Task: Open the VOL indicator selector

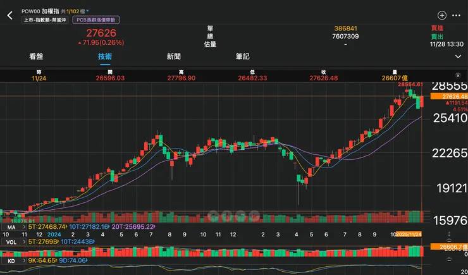Action: [x=14, y=242]
